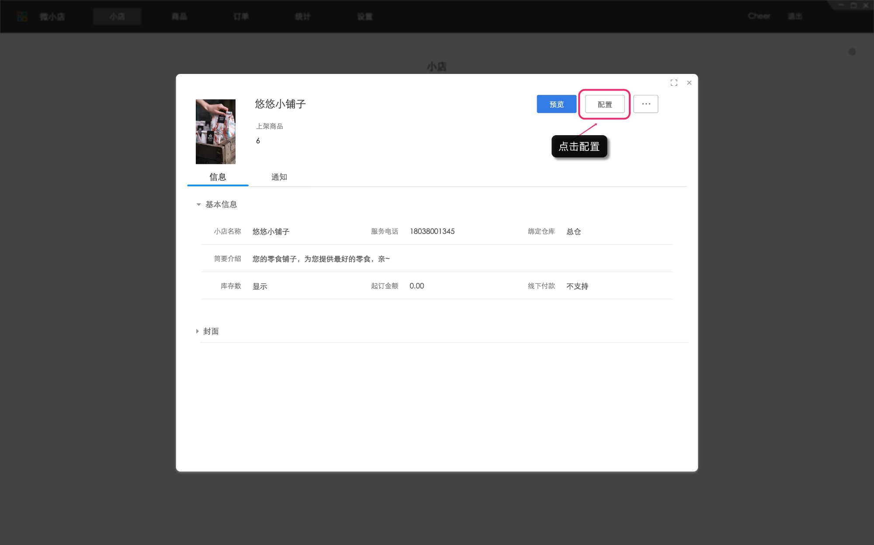Image resolution: width=874 pixels, height=545 pixels.
Task: Collapse the 基本信息 section
Action: pos(221,204)
